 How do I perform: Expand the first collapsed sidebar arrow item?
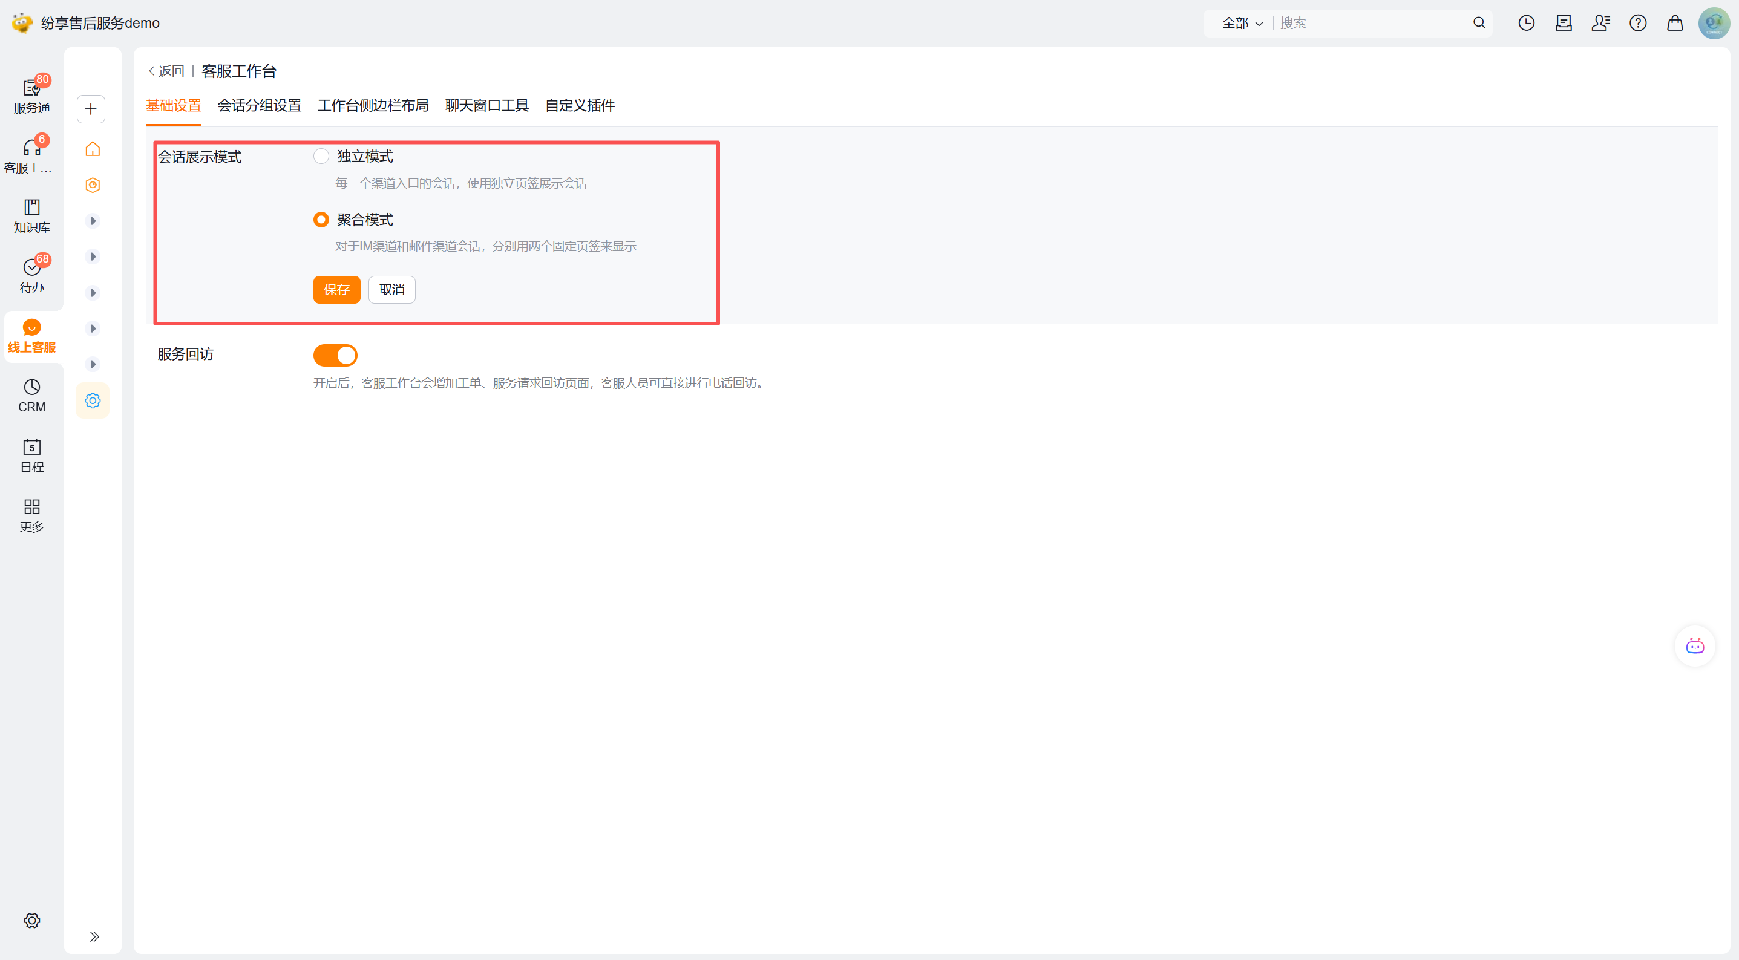[93, 221]
